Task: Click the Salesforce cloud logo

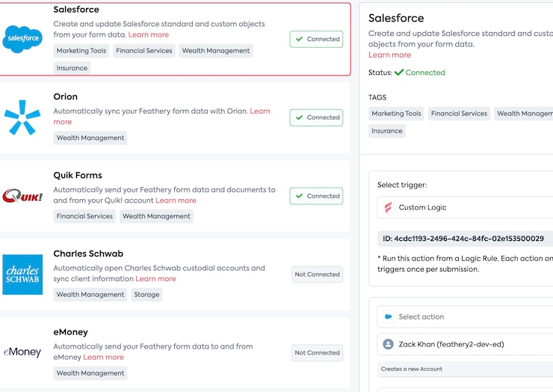Action: [x=22, y=39]
